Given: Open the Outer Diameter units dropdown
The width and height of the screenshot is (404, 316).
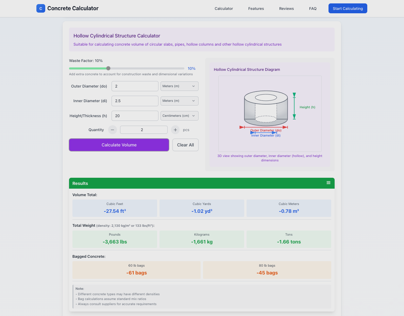Looking at the screenshot, I should click(x=179, y=86).
